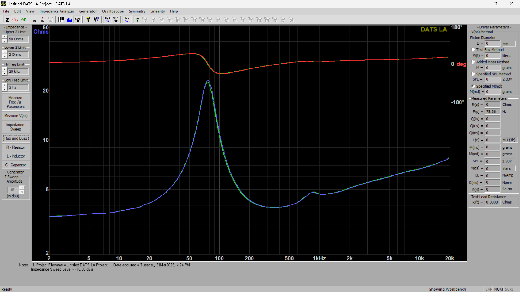
Task: Click the L IN left input icon
Action: point(34,19)
